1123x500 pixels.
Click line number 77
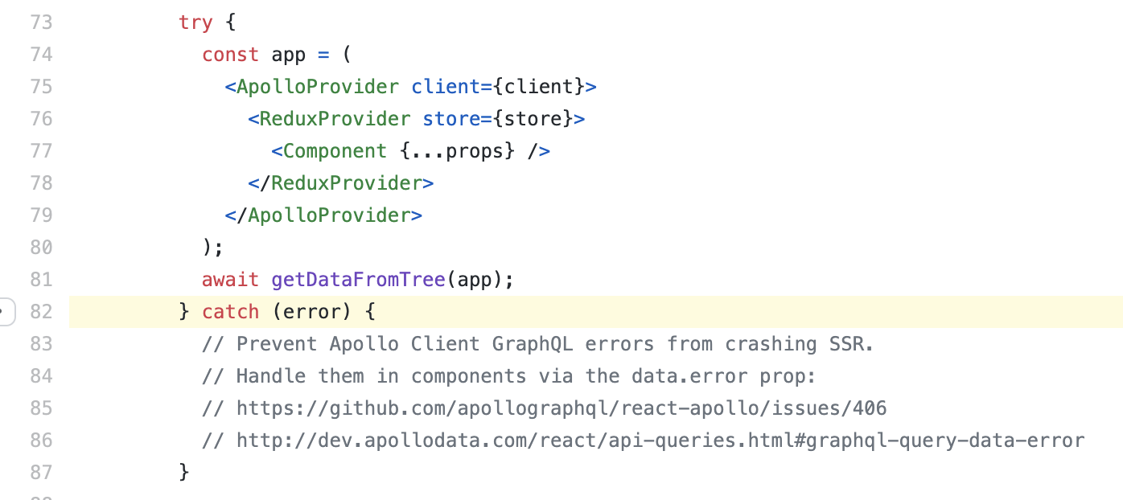(41, 151)
